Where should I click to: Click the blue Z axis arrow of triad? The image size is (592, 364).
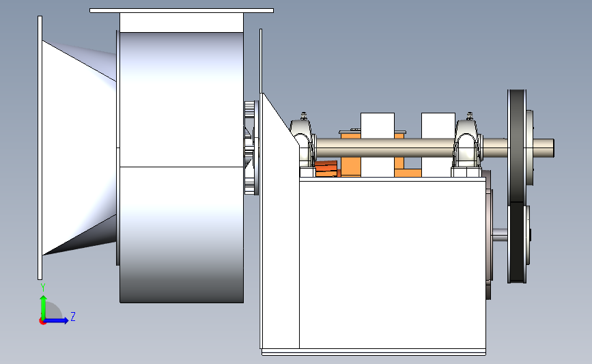57,320
